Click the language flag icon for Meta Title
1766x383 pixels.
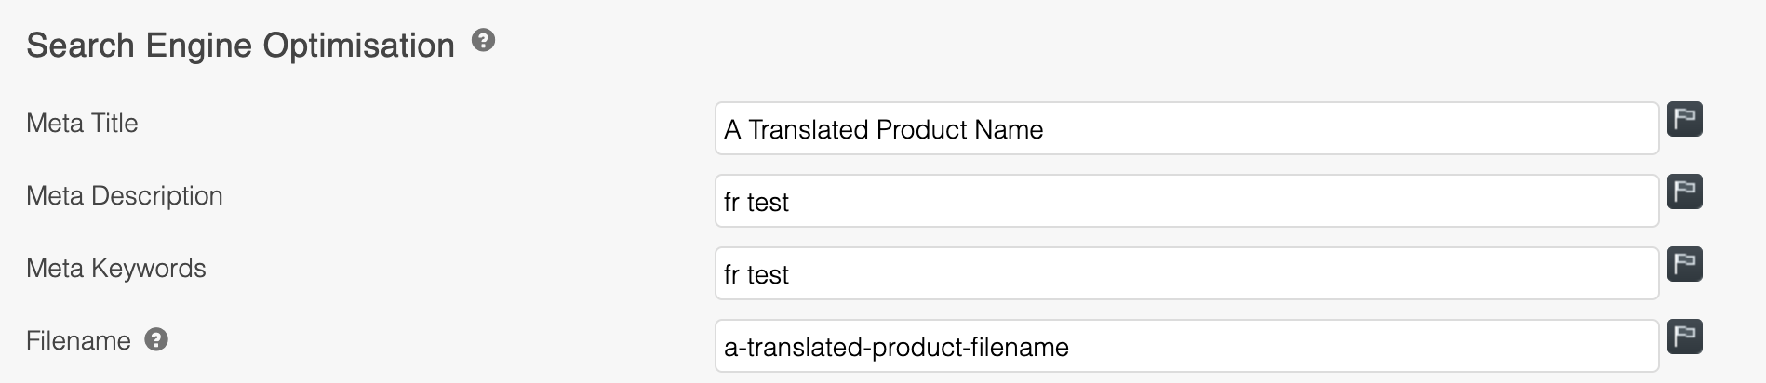point(1684,119)
